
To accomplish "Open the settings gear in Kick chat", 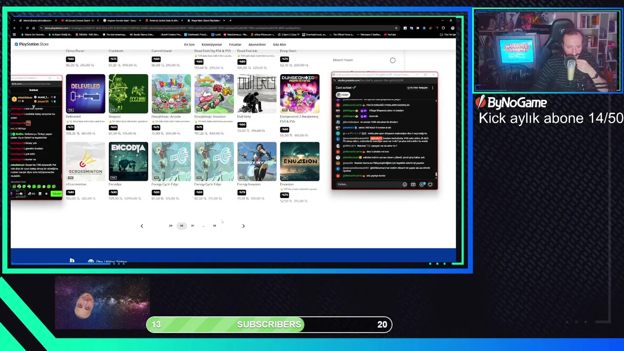I will pyautogui.click(x=46, y=194).
